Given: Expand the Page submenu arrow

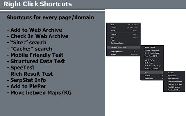Looking at the screenshot, I should tap(162, 73).
